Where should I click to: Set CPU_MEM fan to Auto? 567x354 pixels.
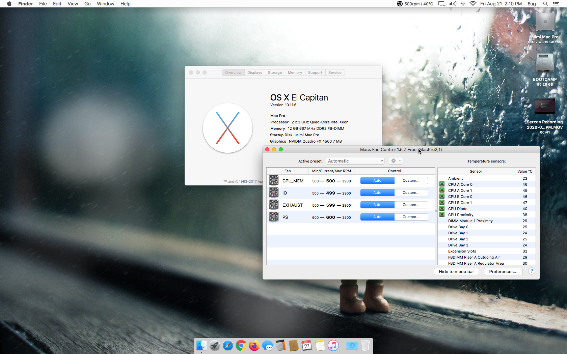[x=377, y=180]
